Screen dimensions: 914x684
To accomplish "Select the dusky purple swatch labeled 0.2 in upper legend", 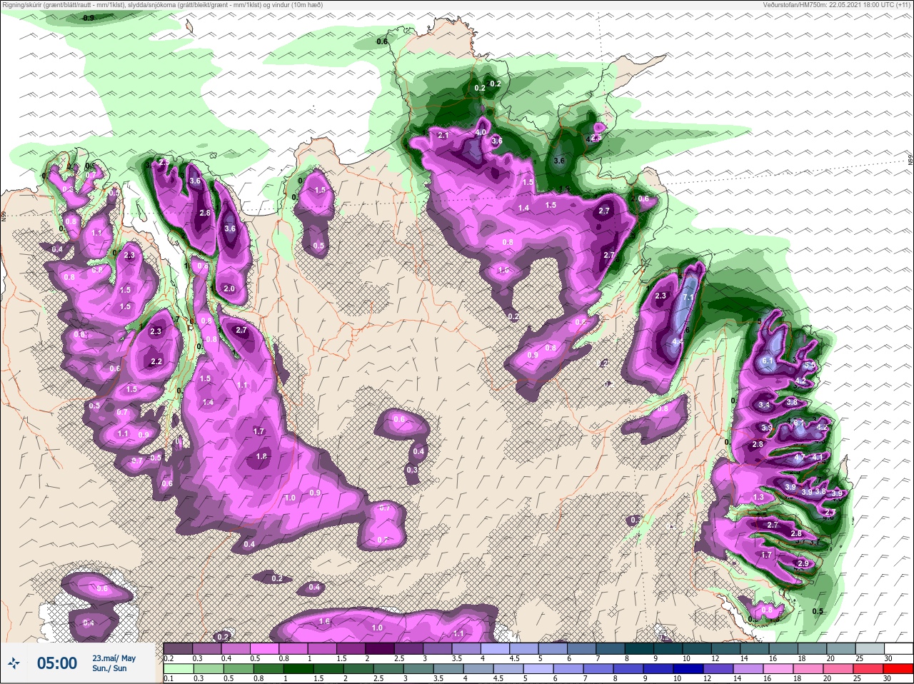I will 179,649.
